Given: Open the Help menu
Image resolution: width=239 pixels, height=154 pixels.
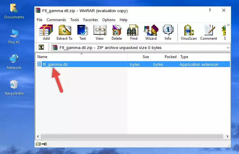Looking at the screenshot, I should coord(123,20).
